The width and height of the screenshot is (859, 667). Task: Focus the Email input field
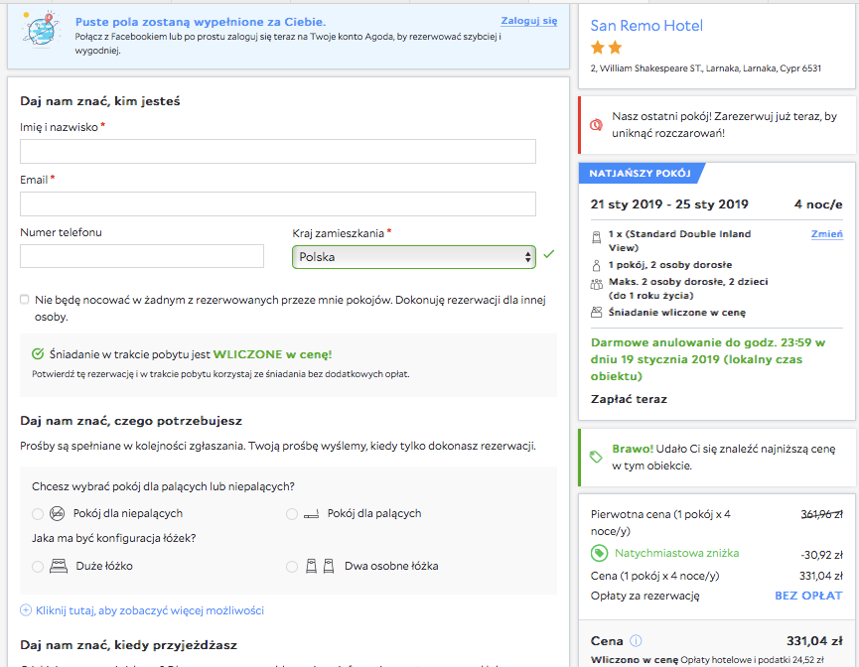coord(278,203)
